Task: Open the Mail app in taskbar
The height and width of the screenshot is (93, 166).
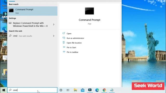Action: [82, 90]
